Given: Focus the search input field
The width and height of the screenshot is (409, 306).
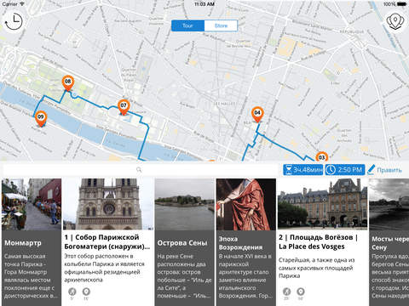Looking at the screenshot, I should coord(140,170).
